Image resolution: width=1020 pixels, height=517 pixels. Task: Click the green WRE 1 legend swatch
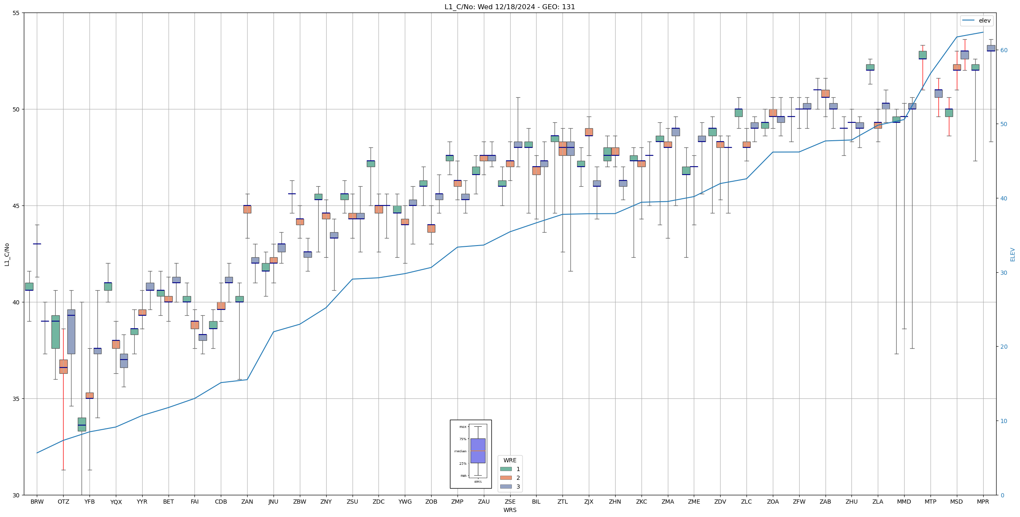pos(506,469)
